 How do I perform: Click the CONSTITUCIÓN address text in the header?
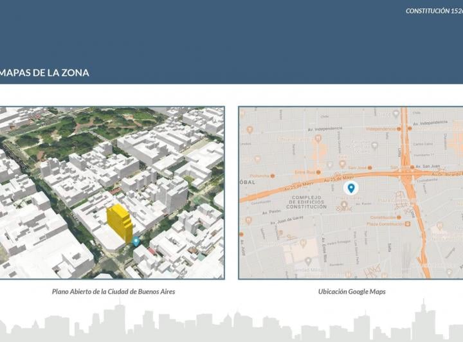[x=434, y=11]
